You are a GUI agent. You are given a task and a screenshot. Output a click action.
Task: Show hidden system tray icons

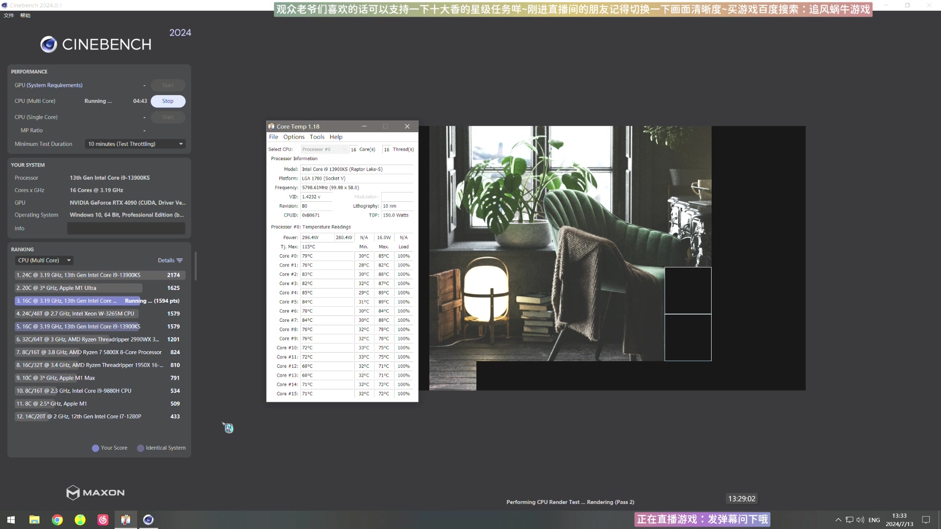pos(838,520)
